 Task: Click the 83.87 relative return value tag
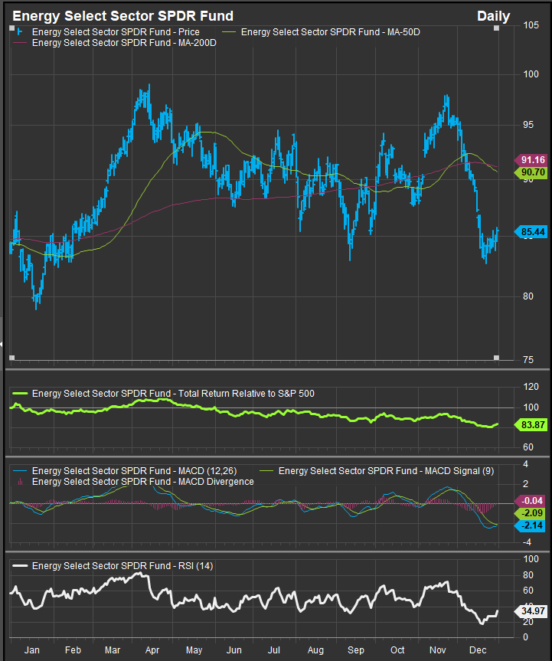coord(531,425)
